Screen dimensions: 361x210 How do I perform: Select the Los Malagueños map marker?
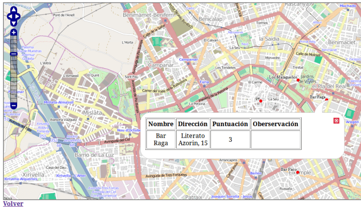coord(299,80)
